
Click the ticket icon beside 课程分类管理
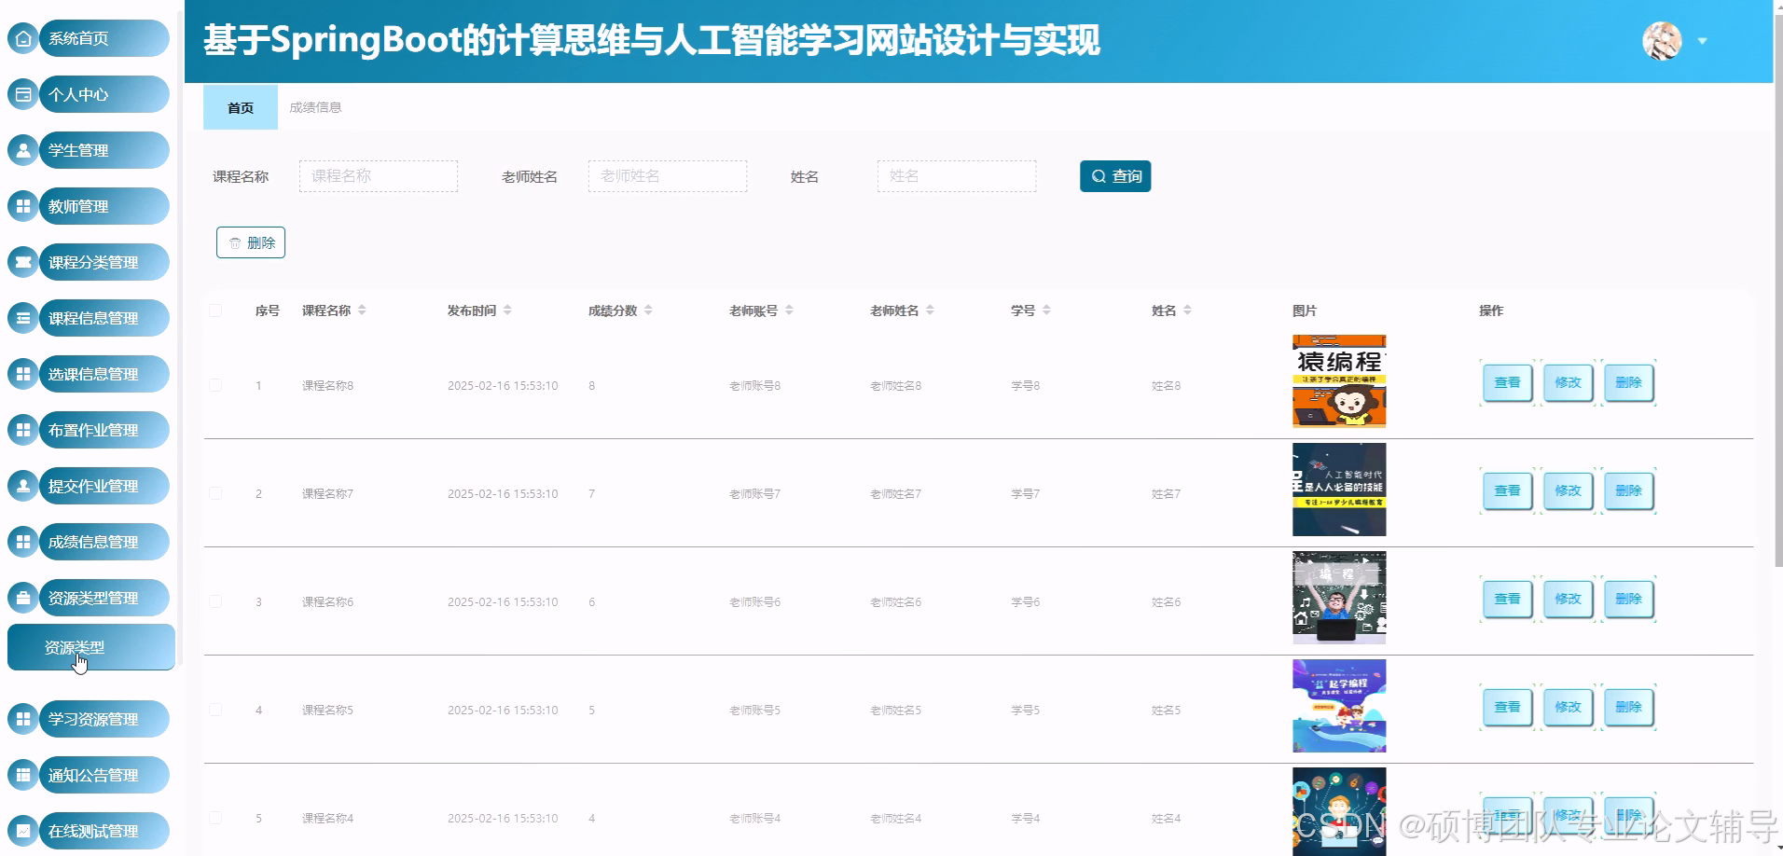pos(23,262)
